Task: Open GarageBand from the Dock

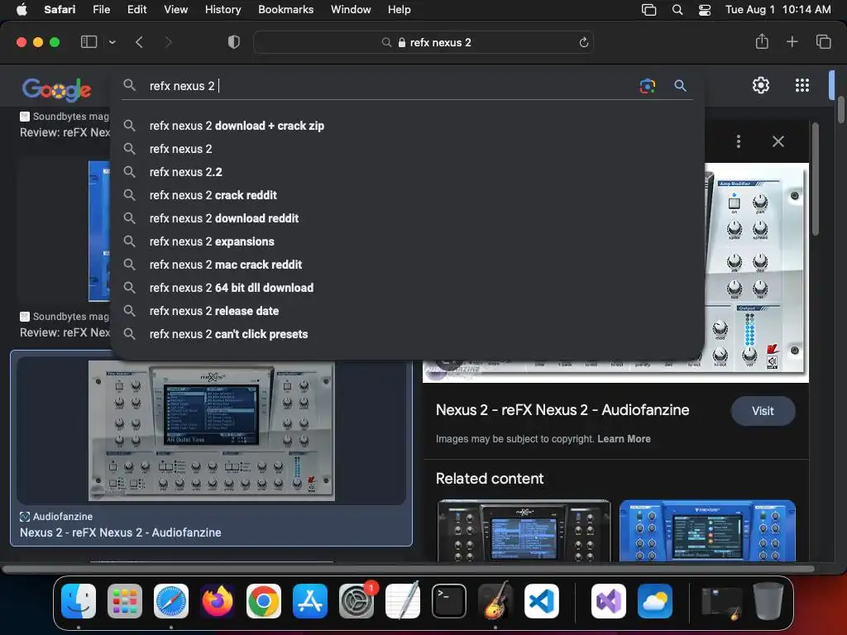Action: tap(495, 600)
